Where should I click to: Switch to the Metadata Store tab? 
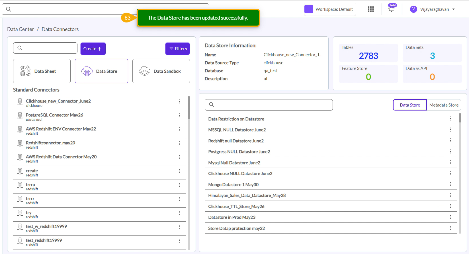tap(444, 105)
